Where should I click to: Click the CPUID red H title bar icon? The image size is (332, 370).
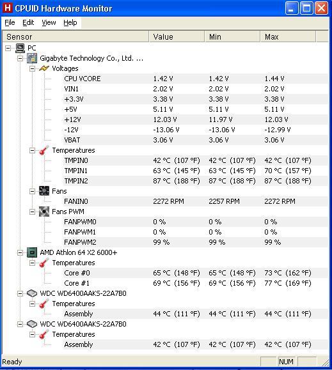coord(7,8)
